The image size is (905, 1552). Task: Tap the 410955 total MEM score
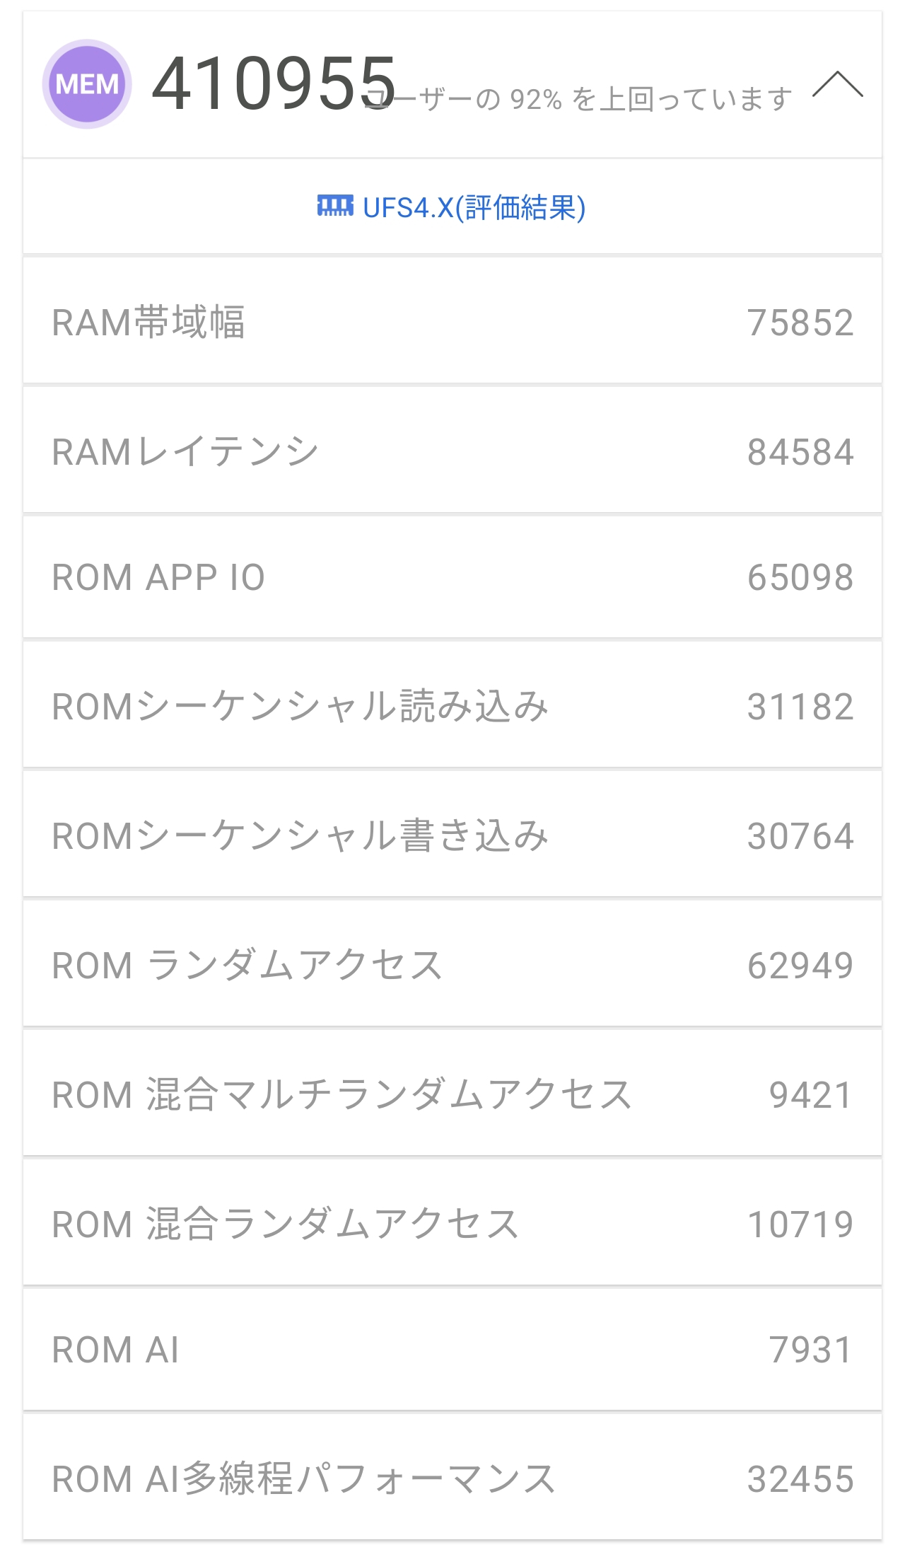pos(273,84)
